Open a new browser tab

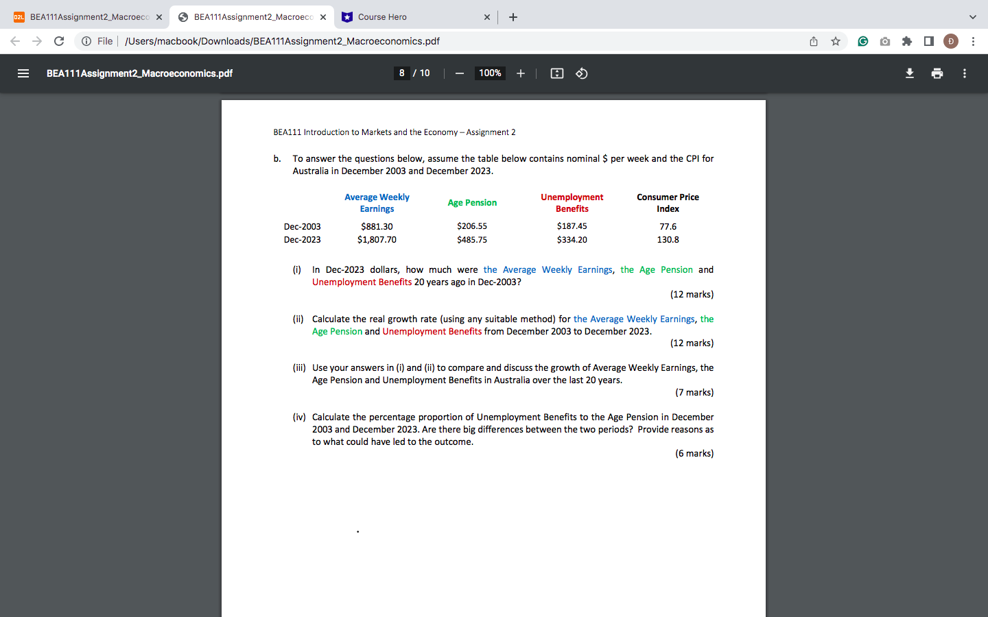[513, 16]
